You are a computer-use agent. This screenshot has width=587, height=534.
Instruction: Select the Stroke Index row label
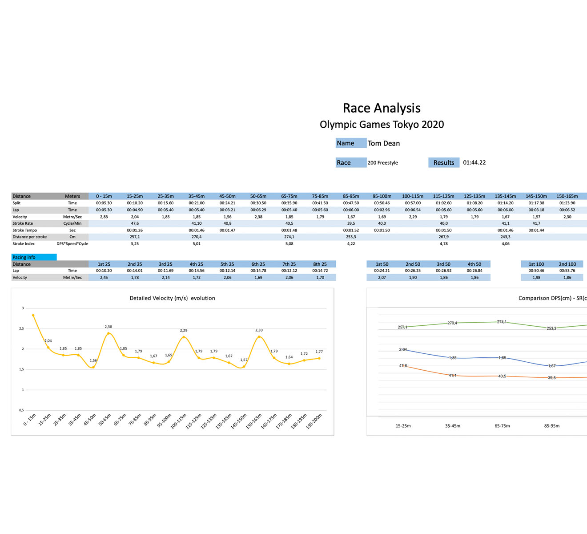tap(24, 244)
